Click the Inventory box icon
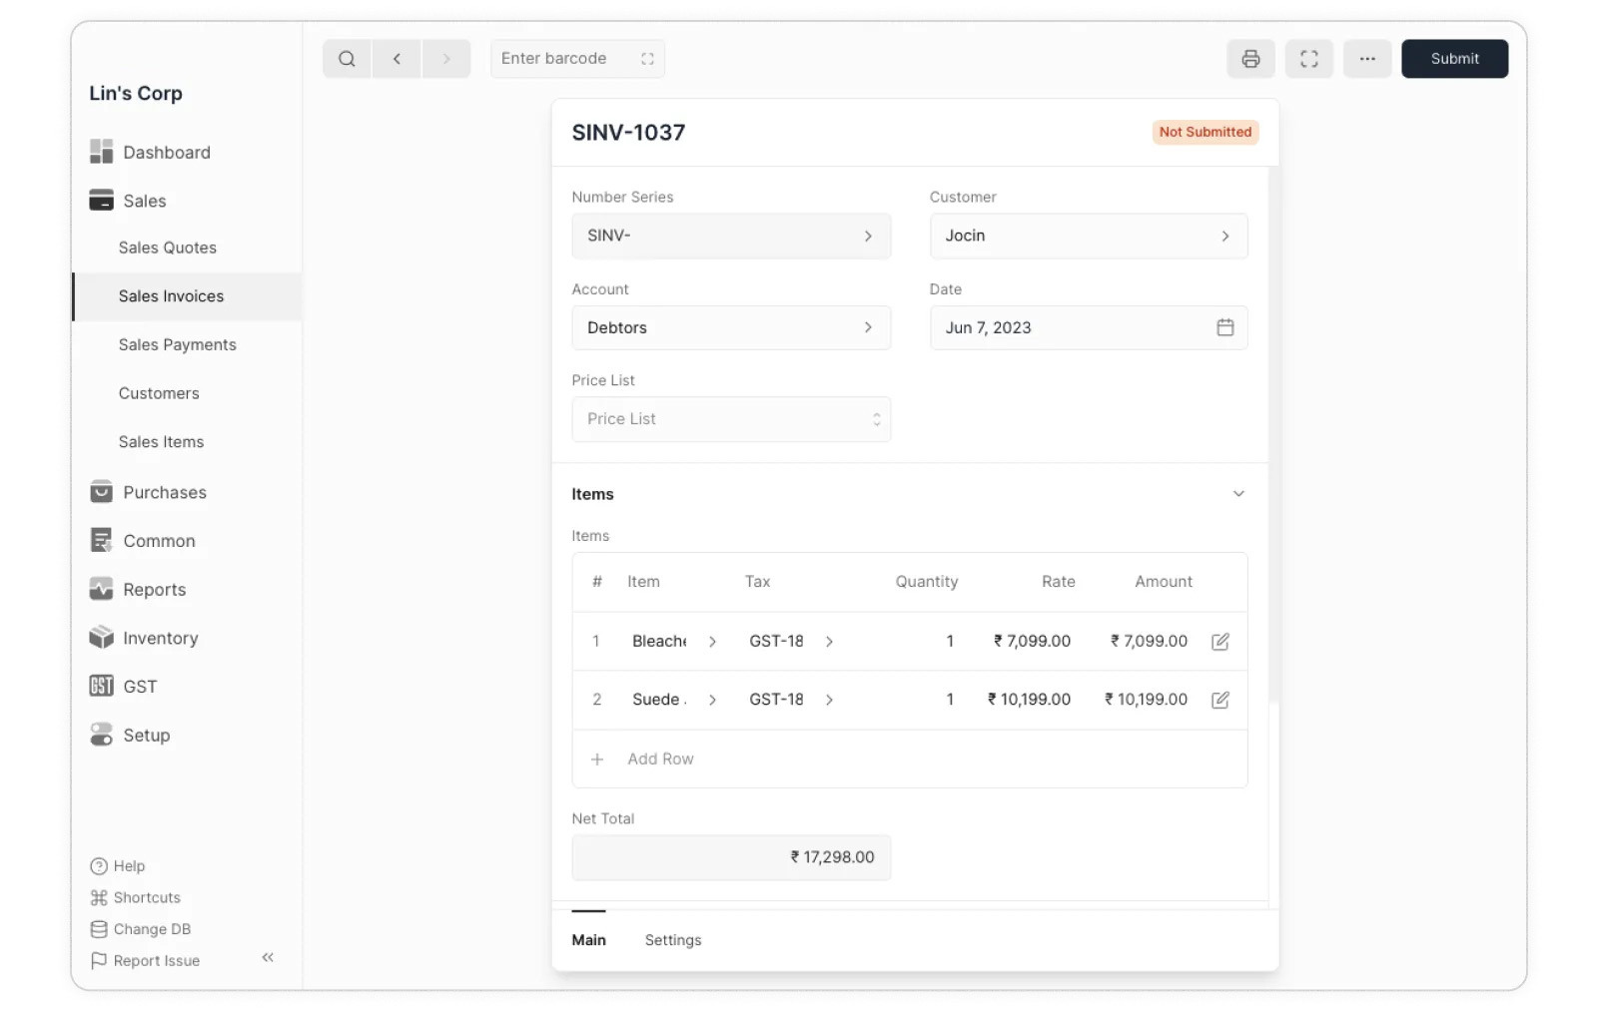This screenshot has height=1012, width=1598. coord(101,638)
